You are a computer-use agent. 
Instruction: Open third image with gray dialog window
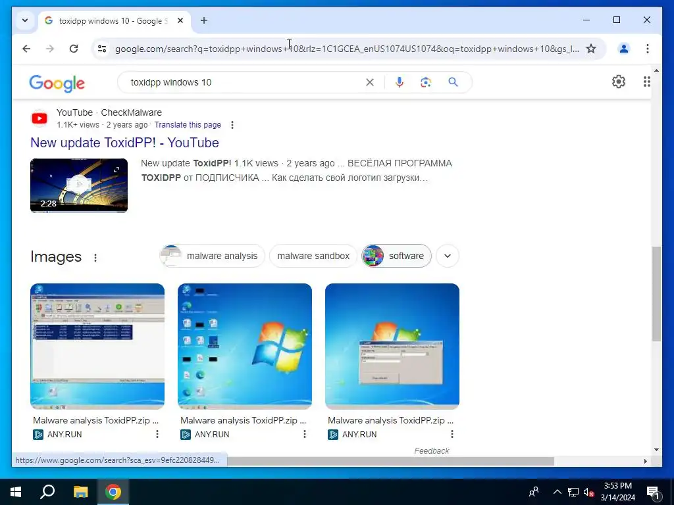coord(392,346)
